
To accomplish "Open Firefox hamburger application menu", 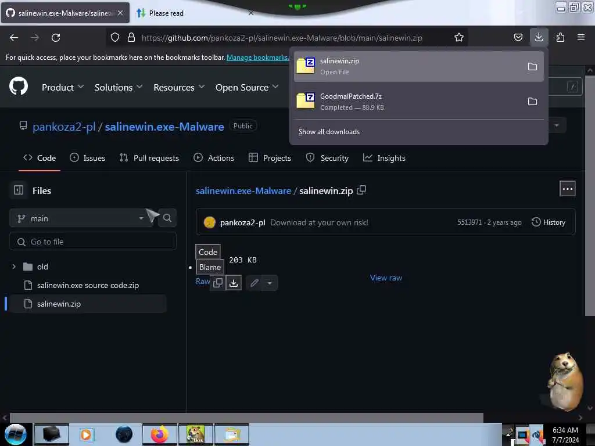I will [x=581, y=37].
